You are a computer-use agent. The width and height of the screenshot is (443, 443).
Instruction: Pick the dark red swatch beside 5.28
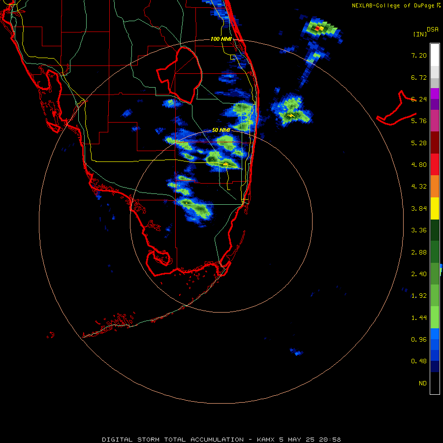pyautogui.click(x=435, y=143)
